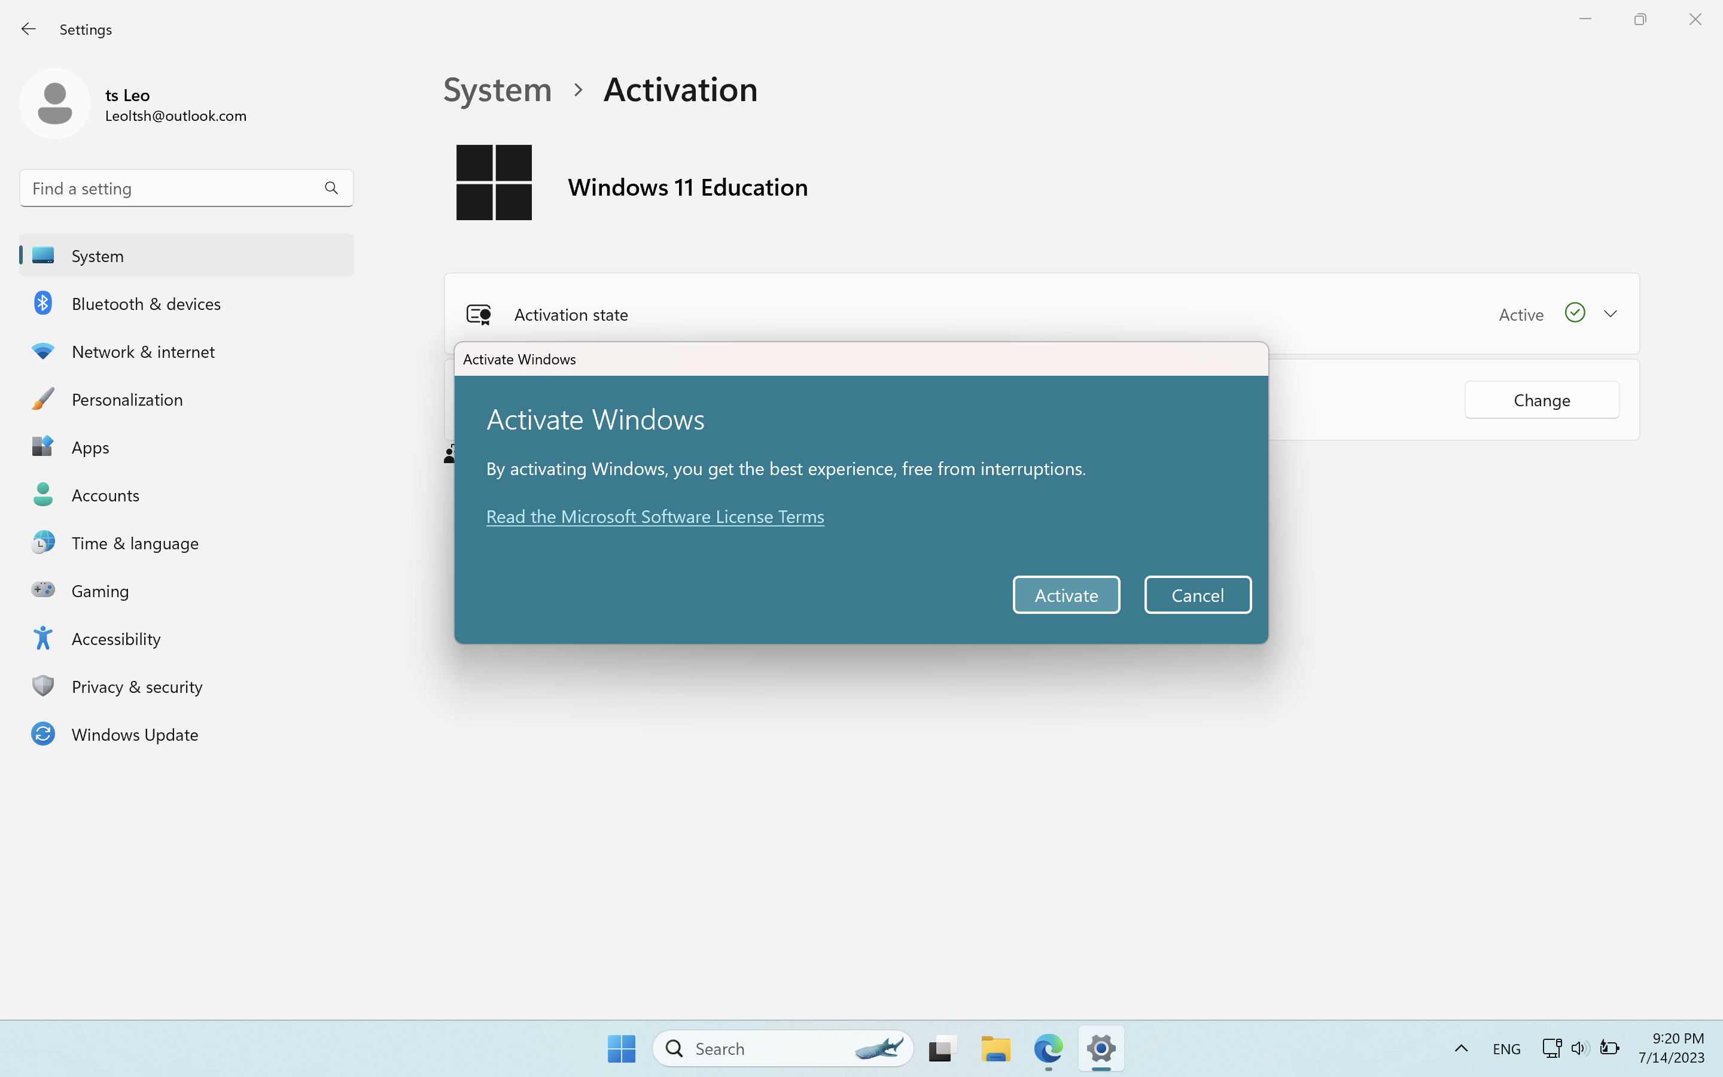The height and width of the screenshot is (1077, 1723).
Task: Select the Time & language icon
Action: [x=42, y=543]
